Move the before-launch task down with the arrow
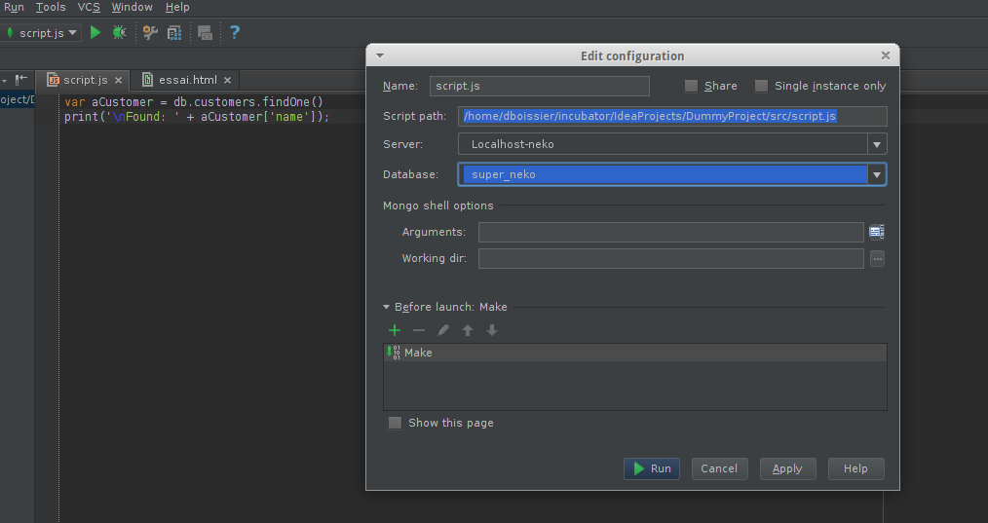The image size is (988, 523). point(492,330)
